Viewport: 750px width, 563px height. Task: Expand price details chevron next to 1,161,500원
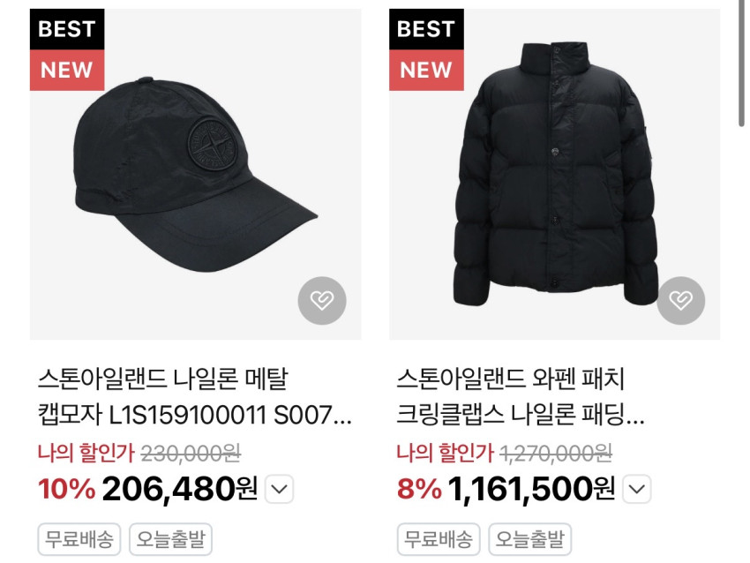coord(637,489)
